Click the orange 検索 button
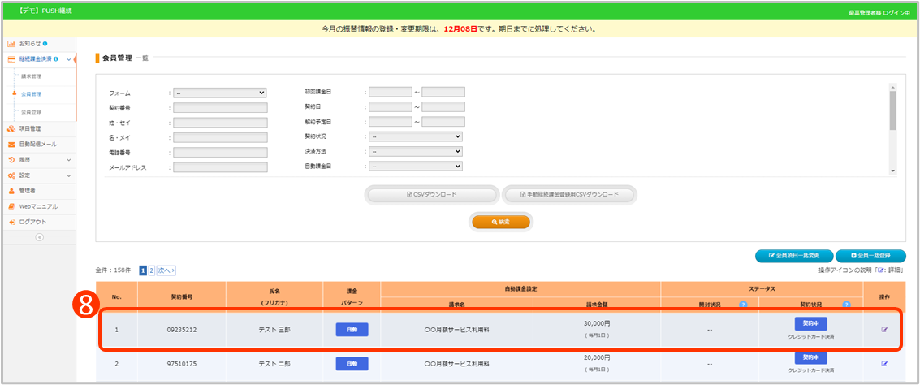 tap(500, 222)
